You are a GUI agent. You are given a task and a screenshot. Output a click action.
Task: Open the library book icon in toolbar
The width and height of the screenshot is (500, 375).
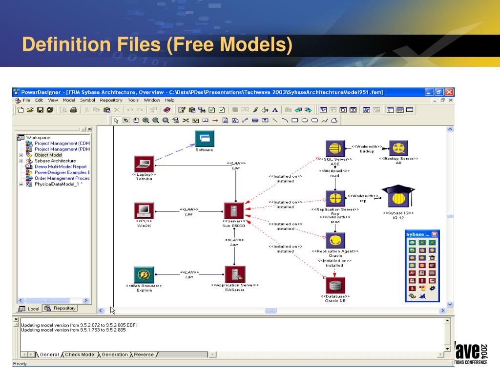tap(167, 110)
